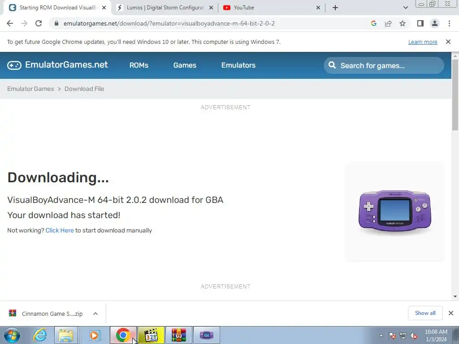Open the Chrome side panel
Image resolution: width=459 pixels, height=344 pixels.
click(420, 23)
